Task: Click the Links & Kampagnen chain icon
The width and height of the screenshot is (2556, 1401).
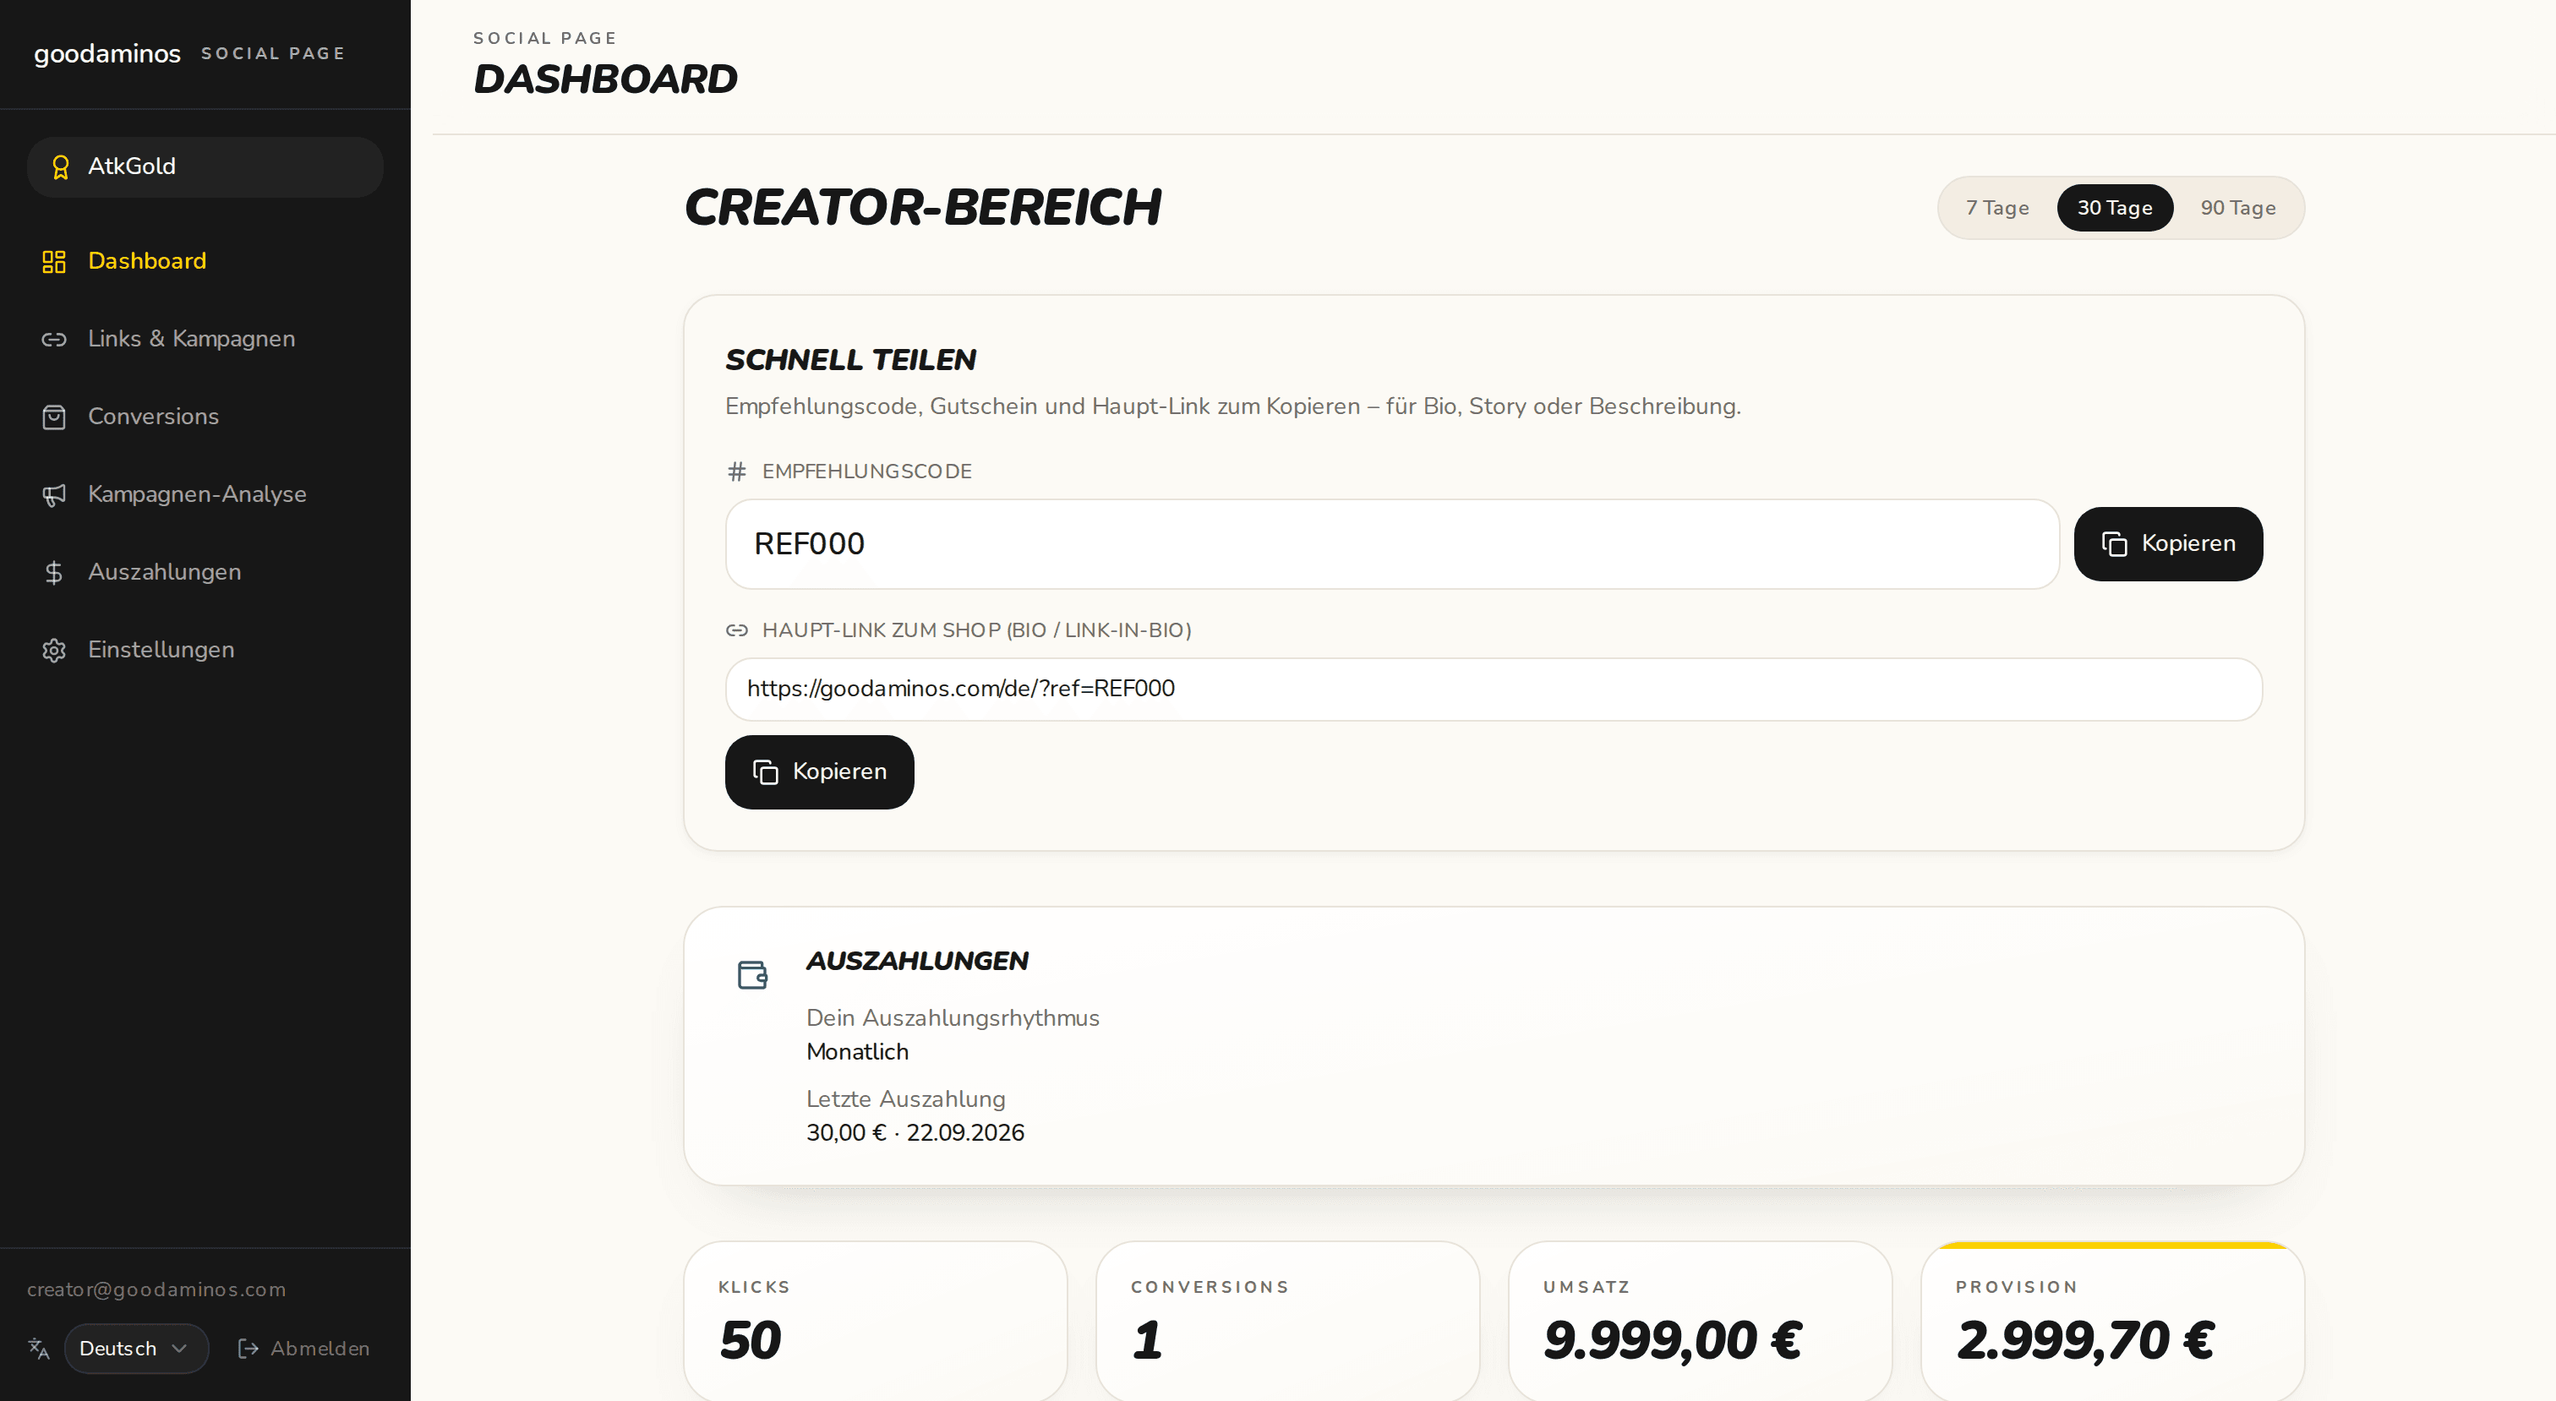Action: click(x=53, y=340)
